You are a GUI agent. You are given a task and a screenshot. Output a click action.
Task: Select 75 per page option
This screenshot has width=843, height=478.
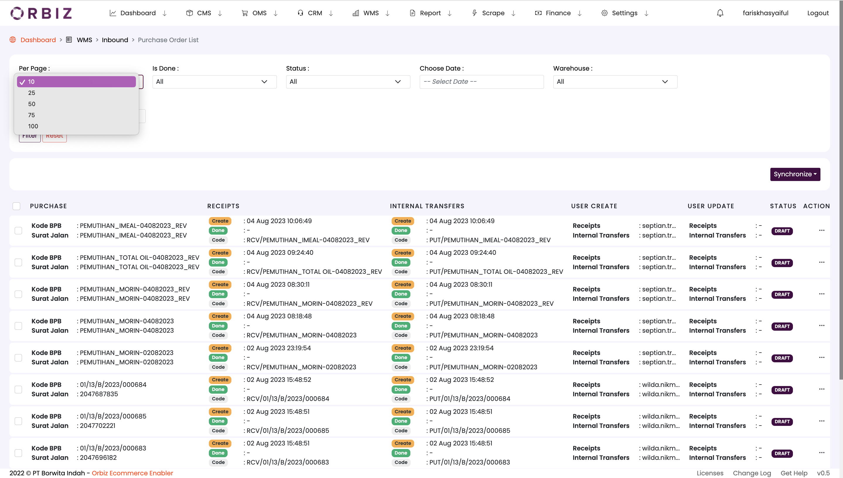coord(76,115)
